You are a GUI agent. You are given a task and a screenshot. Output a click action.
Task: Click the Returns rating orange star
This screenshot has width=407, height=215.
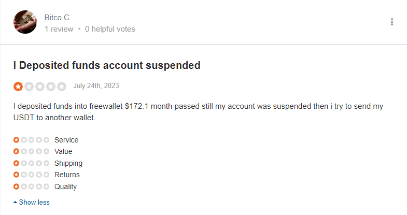17,175
